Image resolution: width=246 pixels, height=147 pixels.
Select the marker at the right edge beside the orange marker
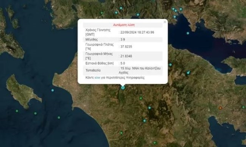point(243,107)
